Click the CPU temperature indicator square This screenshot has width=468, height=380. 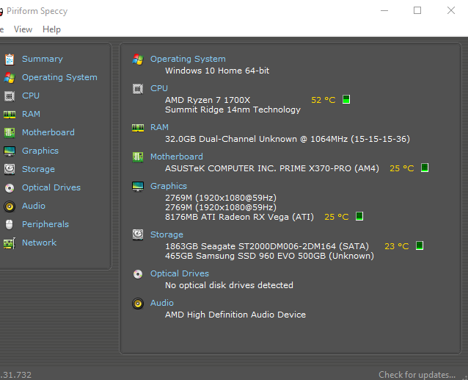click(x=346, y=99)
